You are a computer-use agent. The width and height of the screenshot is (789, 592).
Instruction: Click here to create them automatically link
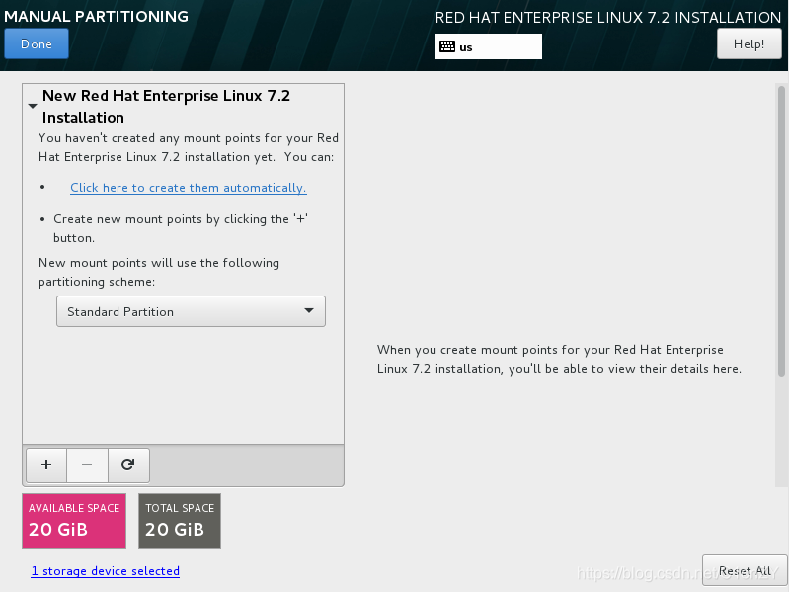coord(189,188)
